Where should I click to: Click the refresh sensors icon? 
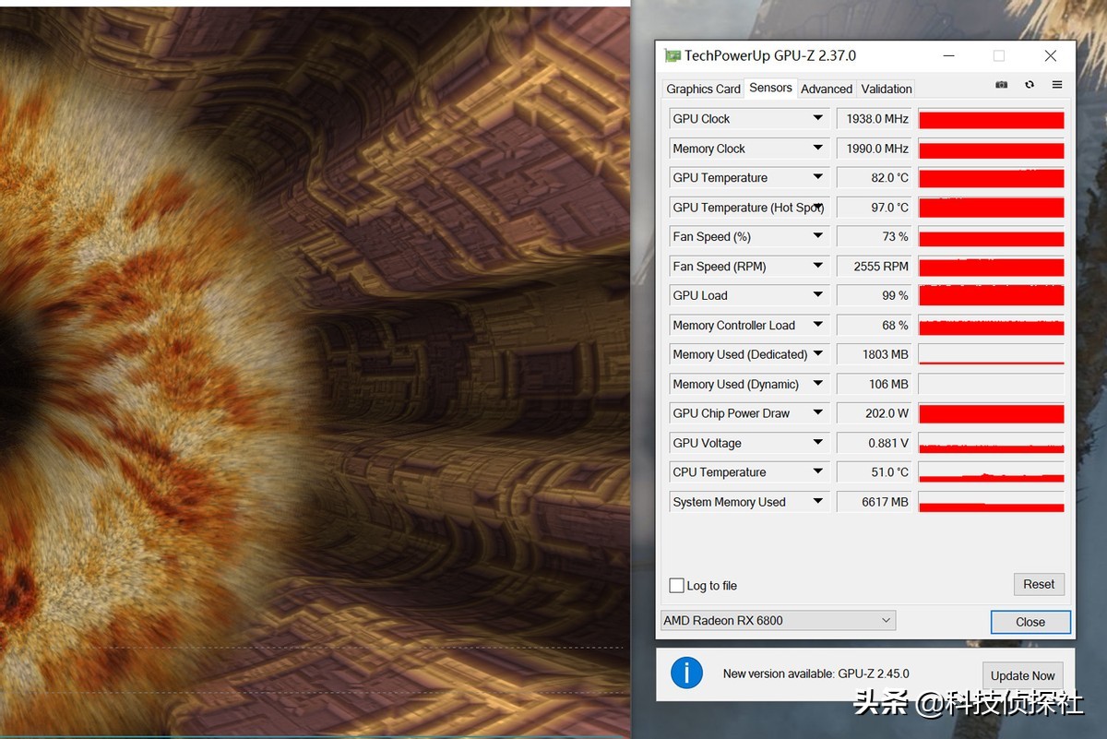[1030, 85]
